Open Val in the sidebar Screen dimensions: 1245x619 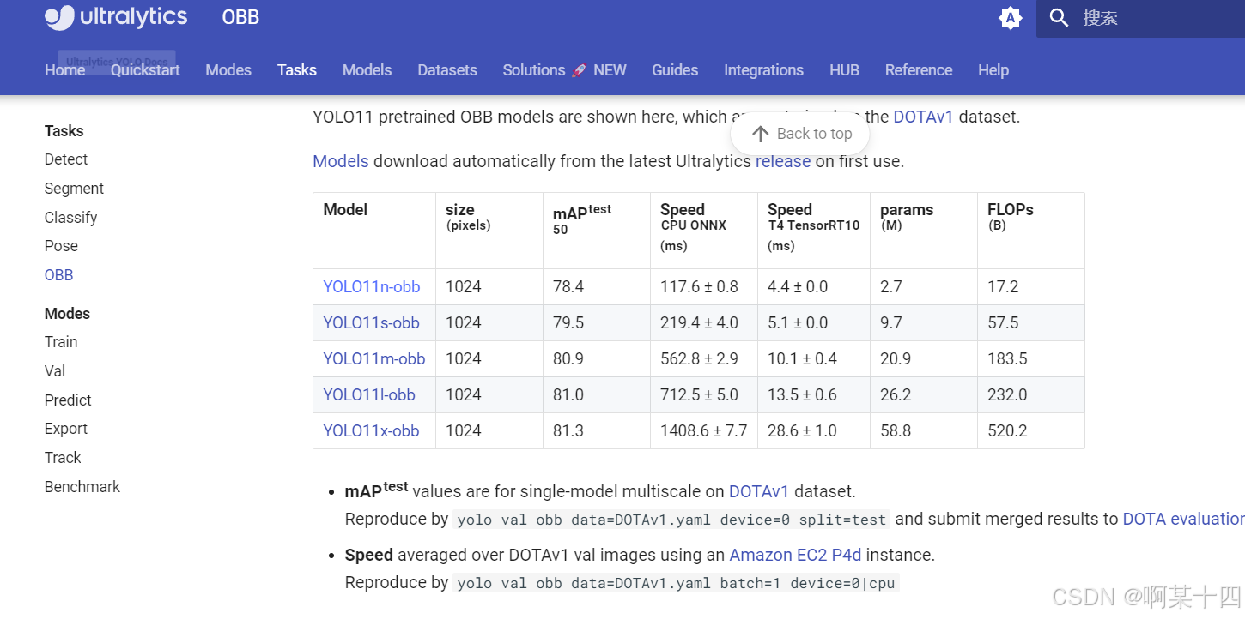point(55,371)
